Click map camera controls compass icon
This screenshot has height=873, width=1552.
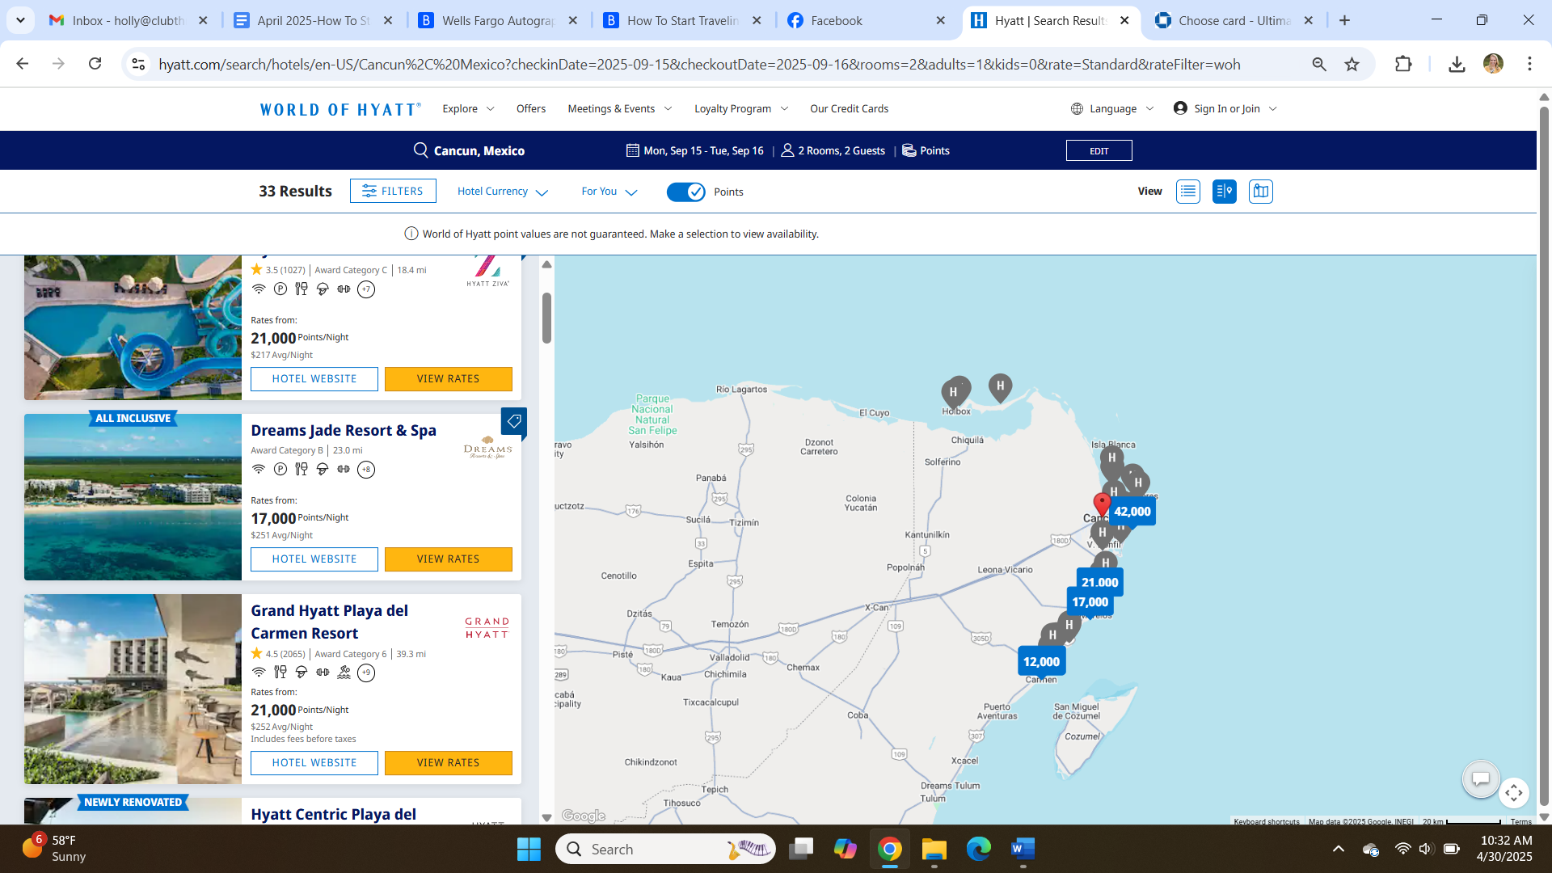click(1513, 793)
